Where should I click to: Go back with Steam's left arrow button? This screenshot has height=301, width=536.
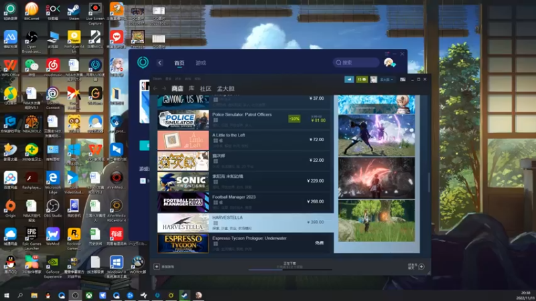pos(155,89)
